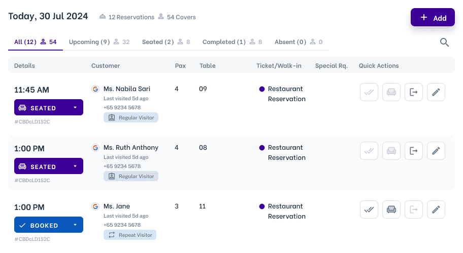
Task: Edit Ms. Ruth Anthony reservation with pencil icon
Action: coord(436,151)
